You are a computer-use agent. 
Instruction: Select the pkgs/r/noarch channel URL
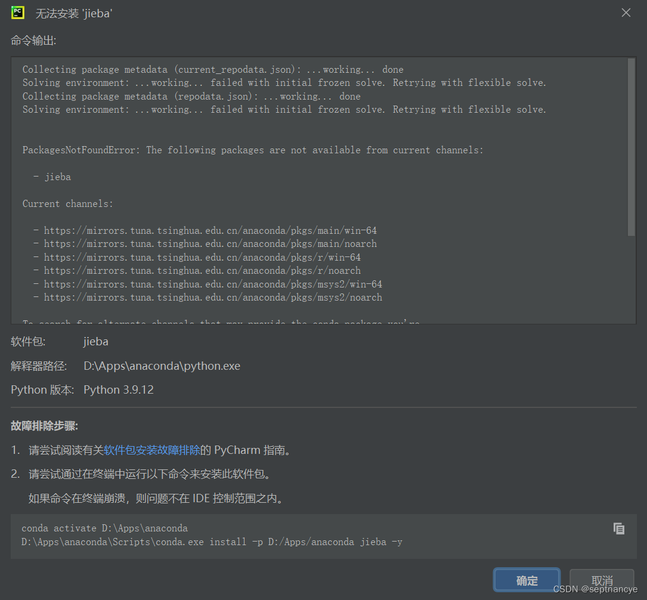202,270
